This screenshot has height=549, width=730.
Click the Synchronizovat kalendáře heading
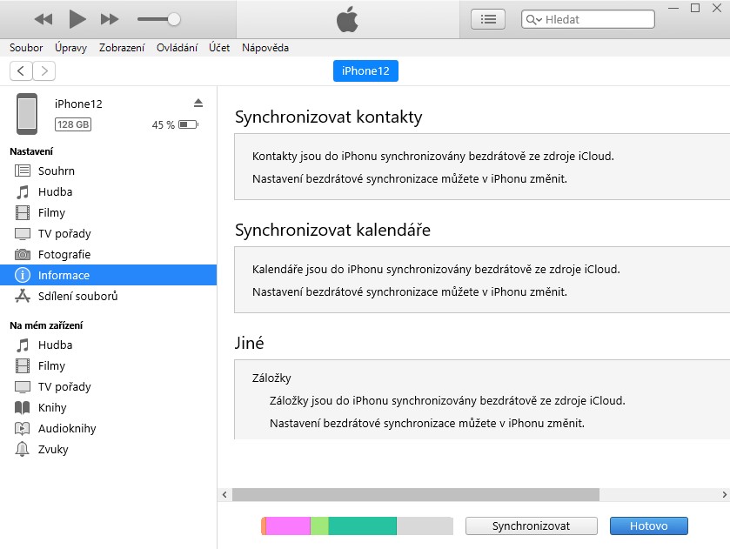[332, 230]
